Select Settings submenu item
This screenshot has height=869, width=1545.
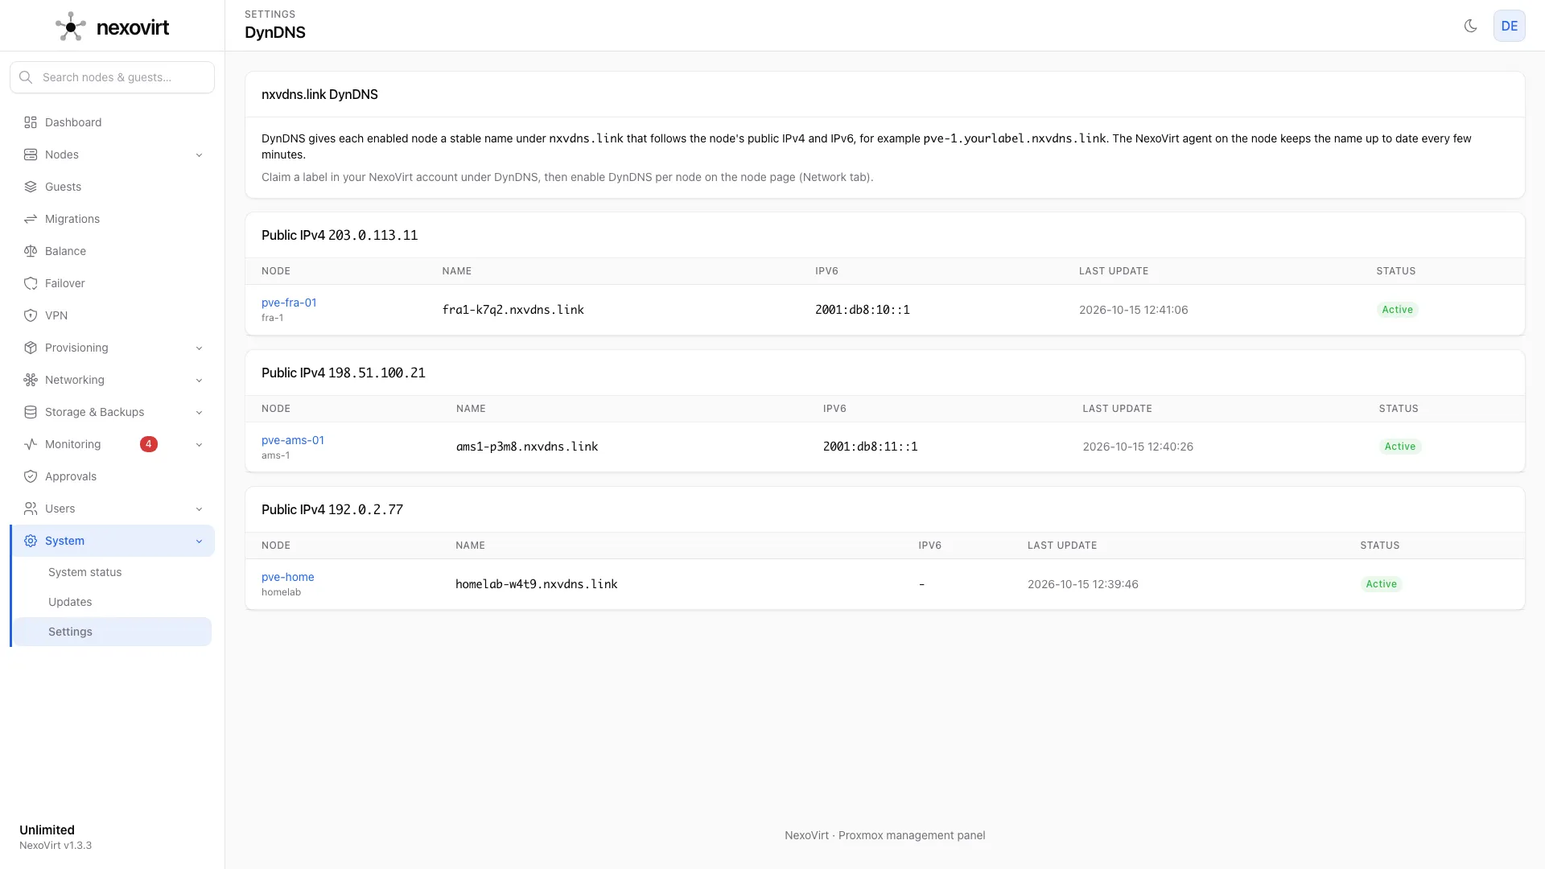point(112,632)
